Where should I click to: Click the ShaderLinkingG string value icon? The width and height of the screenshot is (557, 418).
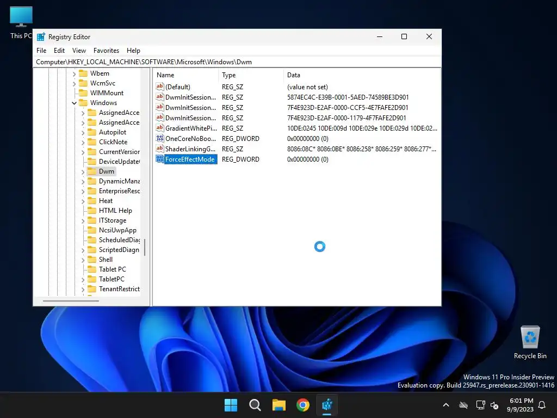coord(160,149)
